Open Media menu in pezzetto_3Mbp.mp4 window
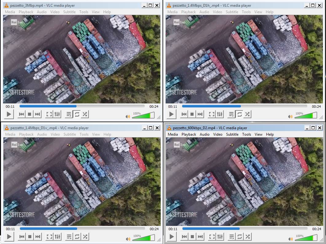 pos(10,12)
